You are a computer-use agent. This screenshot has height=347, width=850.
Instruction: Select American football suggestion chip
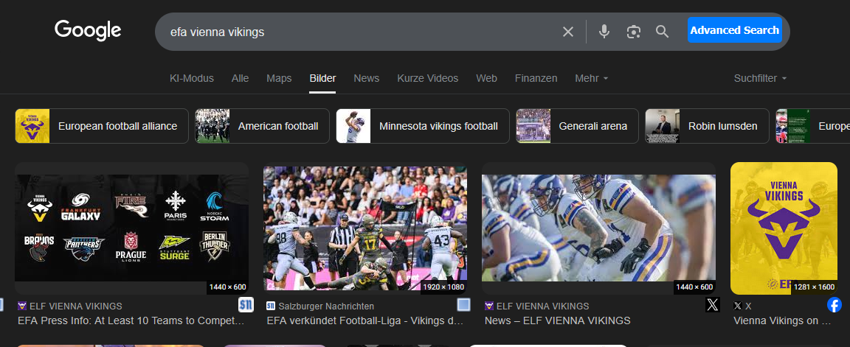point(263,126)
